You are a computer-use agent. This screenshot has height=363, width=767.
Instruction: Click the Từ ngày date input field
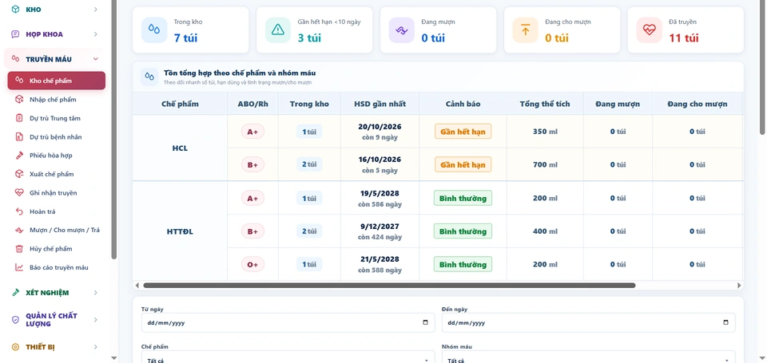pos(288,323)
